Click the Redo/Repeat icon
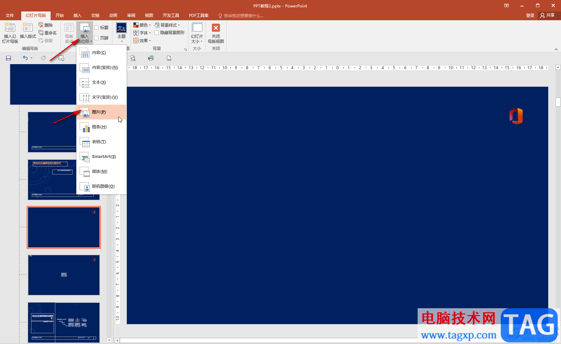The image size is (561, 344). (x=43, y=58)
